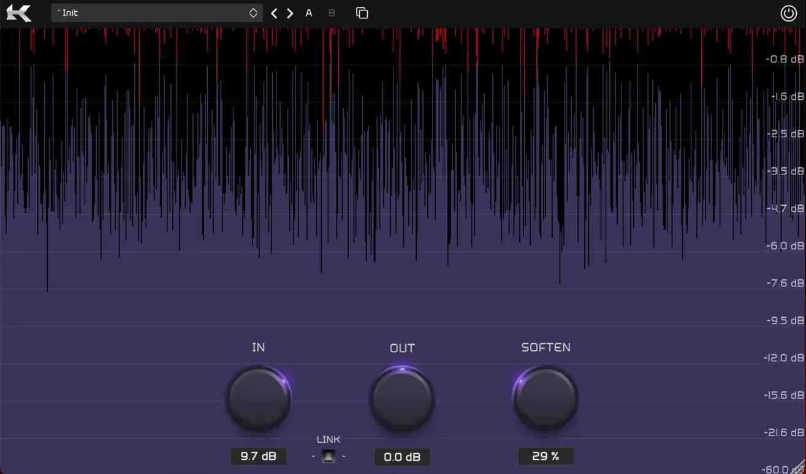Click the 29 % soften value display
Screen dimensions: 806x474
tap(546, 456)
